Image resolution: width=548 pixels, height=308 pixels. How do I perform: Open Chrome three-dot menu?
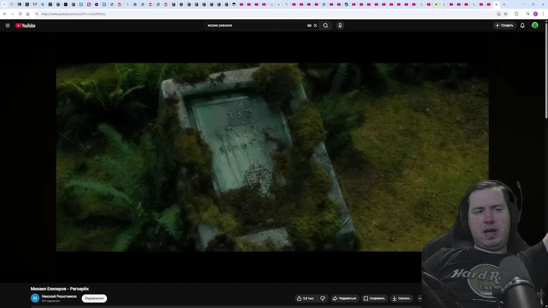pos(543,14)
